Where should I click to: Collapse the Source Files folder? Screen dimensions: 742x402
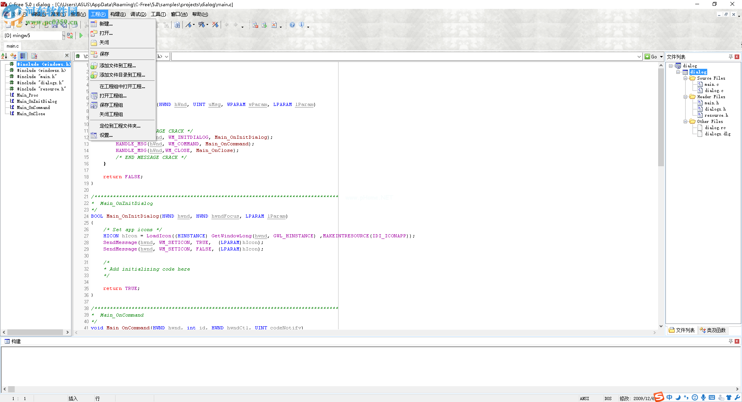(685, 78)
